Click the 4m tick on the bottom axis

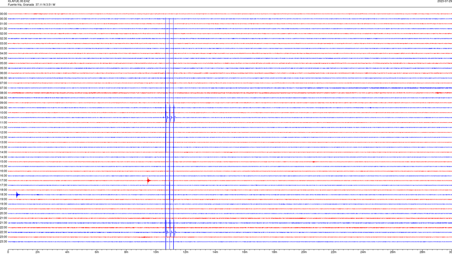coord(67,252)
